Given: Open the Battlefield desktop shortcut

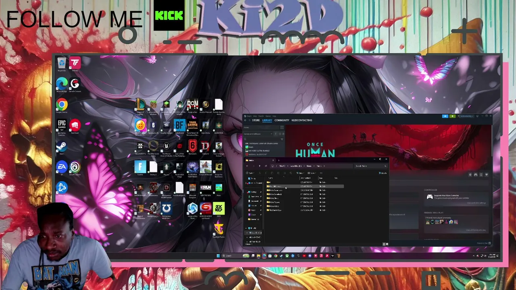Looking at the screenshot, I should point(179,126).
